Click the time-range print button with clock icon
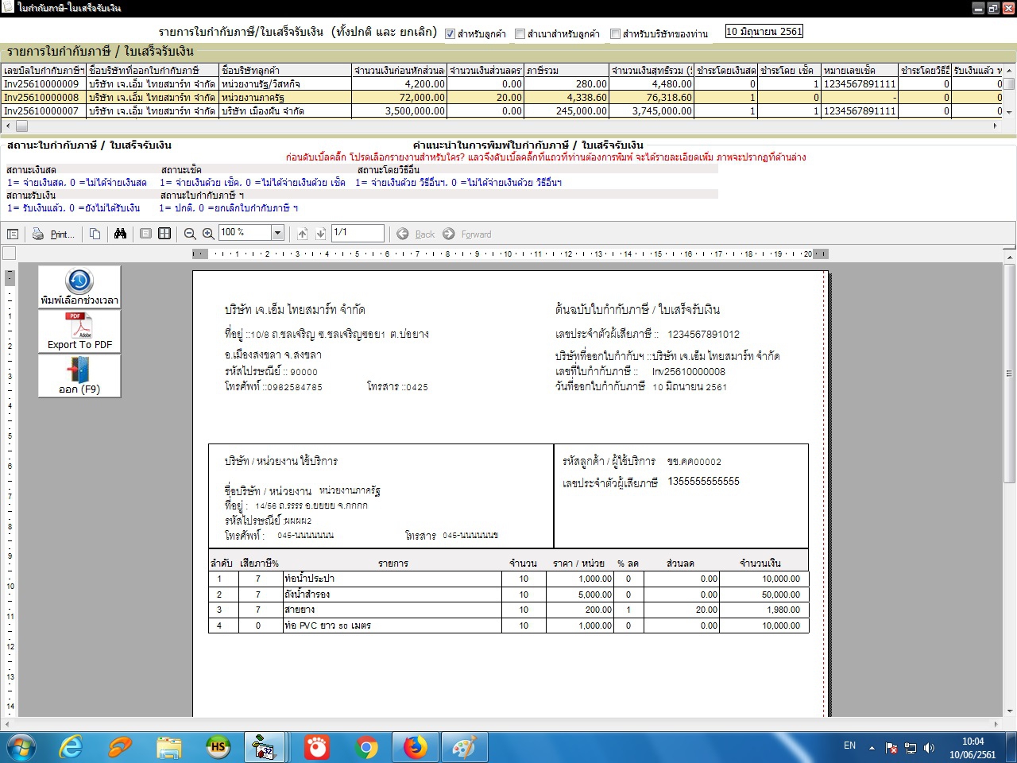1017x763 pixels. (79, 287)
